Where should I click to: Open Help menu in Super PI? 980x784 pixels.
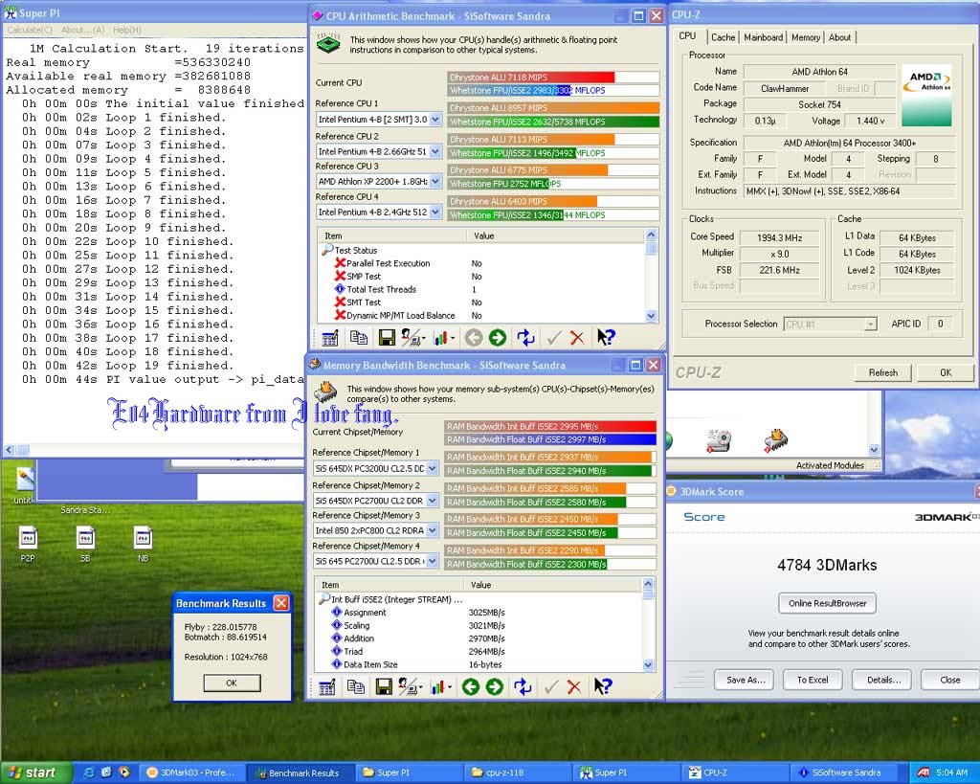tap(127, 30)
